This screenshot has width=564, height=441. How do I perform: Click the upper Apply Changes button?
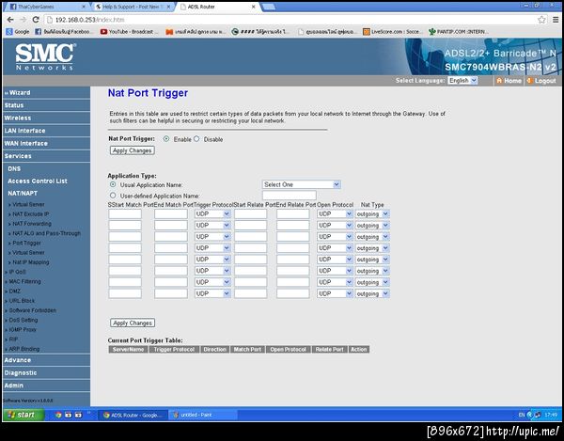[x=132, y=150]
